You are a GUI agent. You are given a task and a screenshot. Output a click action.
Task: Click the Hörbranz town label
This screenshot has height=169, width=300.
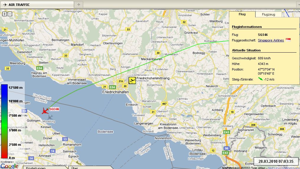pyautogui.click(x=240, y=151)
